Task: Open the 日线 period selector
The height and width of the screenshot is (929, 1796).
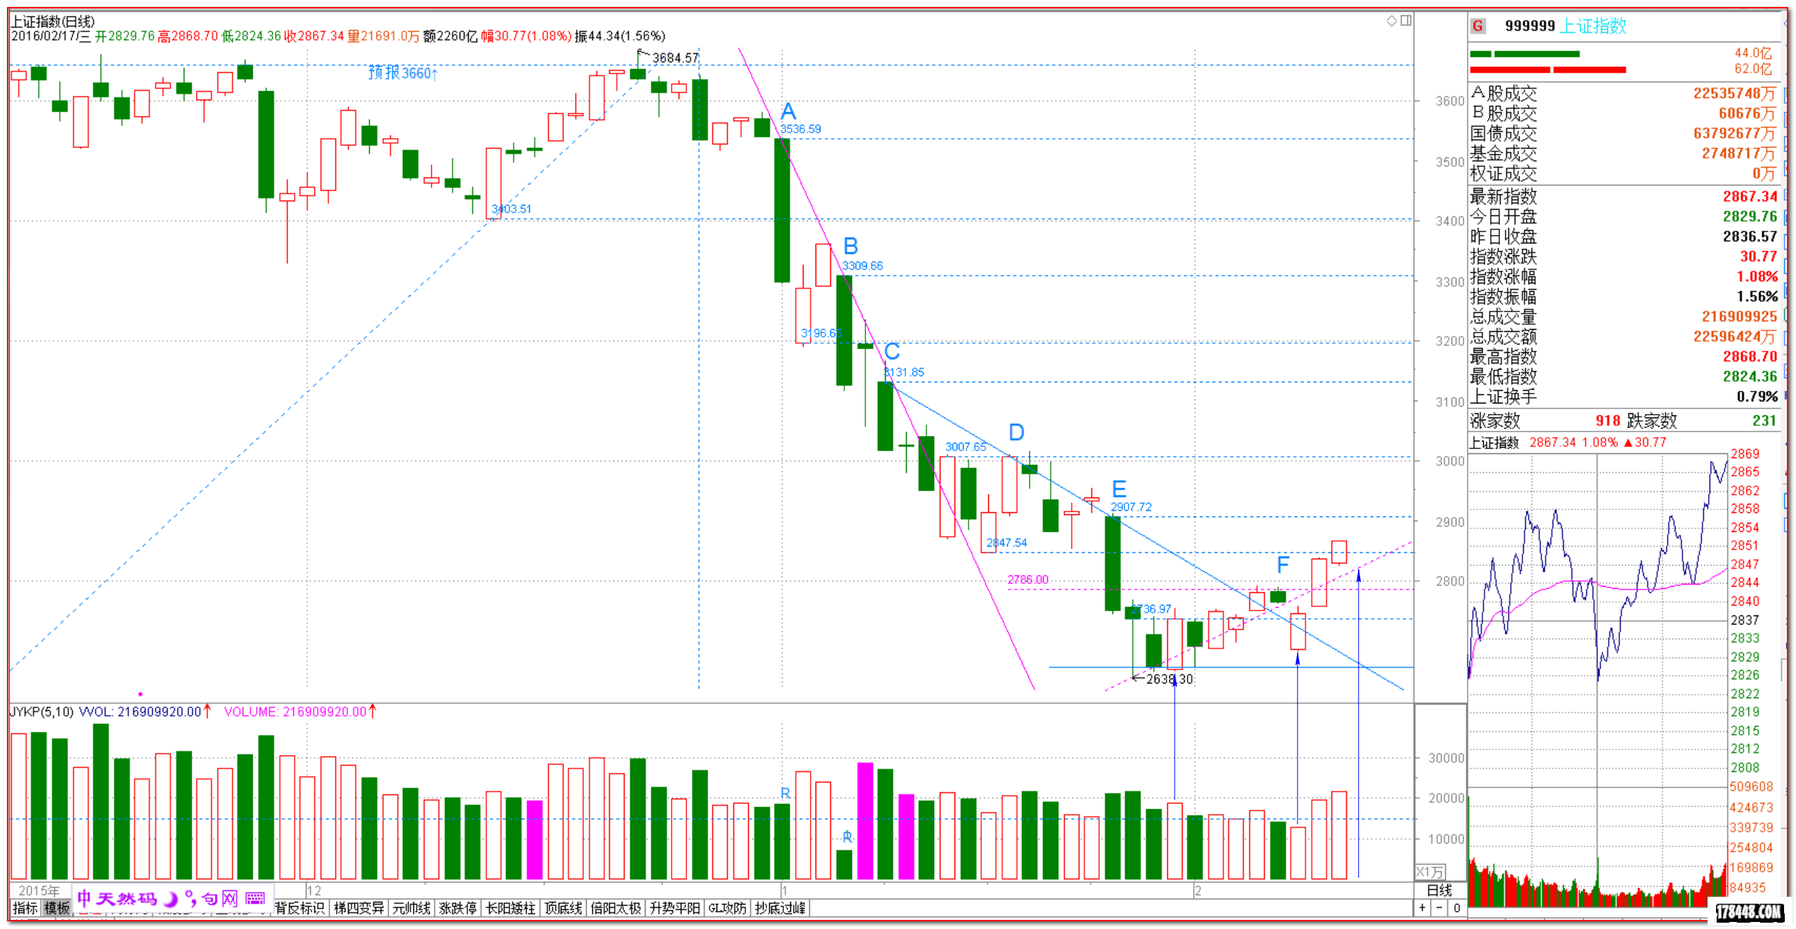Action: (x=1440, y=890)
